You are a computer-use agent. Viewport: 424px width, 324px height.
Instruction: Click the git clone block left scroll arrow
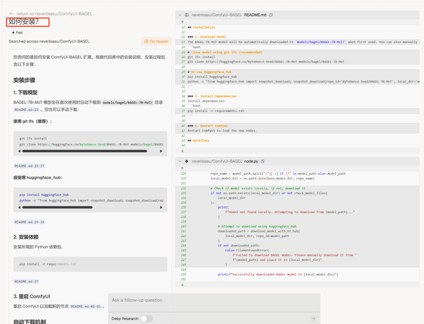pos(20,151)
